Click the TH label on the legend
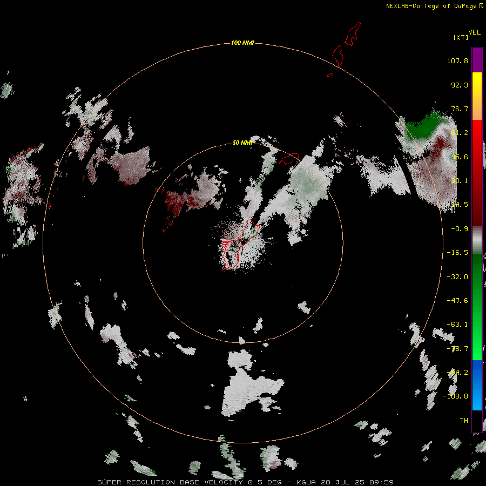The height and width of the screenshot is (486, 486). click(x=464, y=420)
